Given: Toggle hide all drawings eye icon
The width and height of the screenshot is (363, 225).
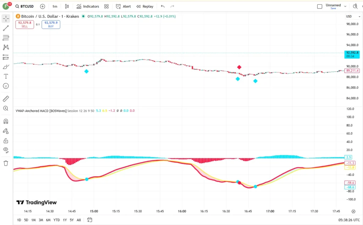Looking at the screenshot, I should tap(6, 150).
